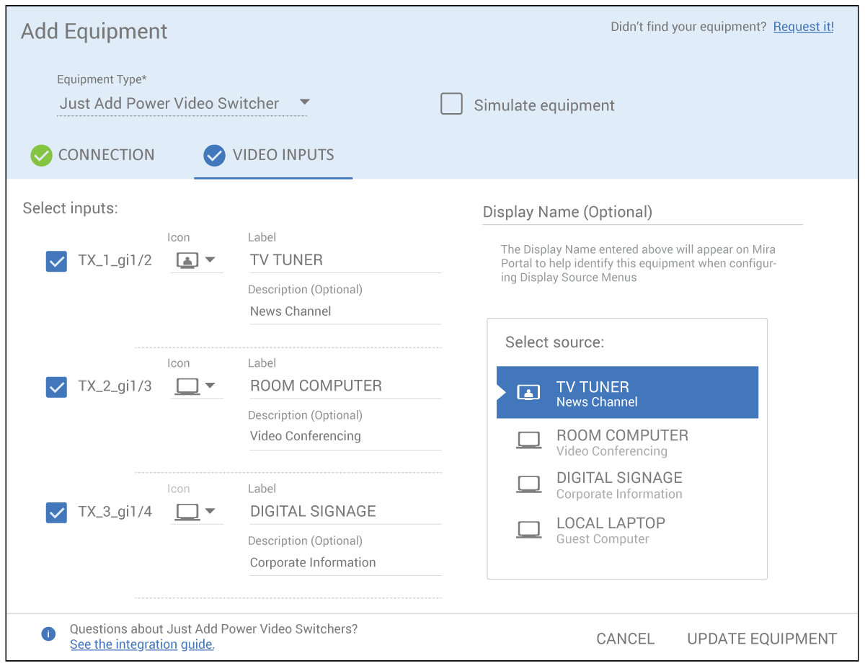Deselect the TX_3_gi1/4 input checkbox
The height and width of the screenshot is (666, 865).
(x=56, y=512)
